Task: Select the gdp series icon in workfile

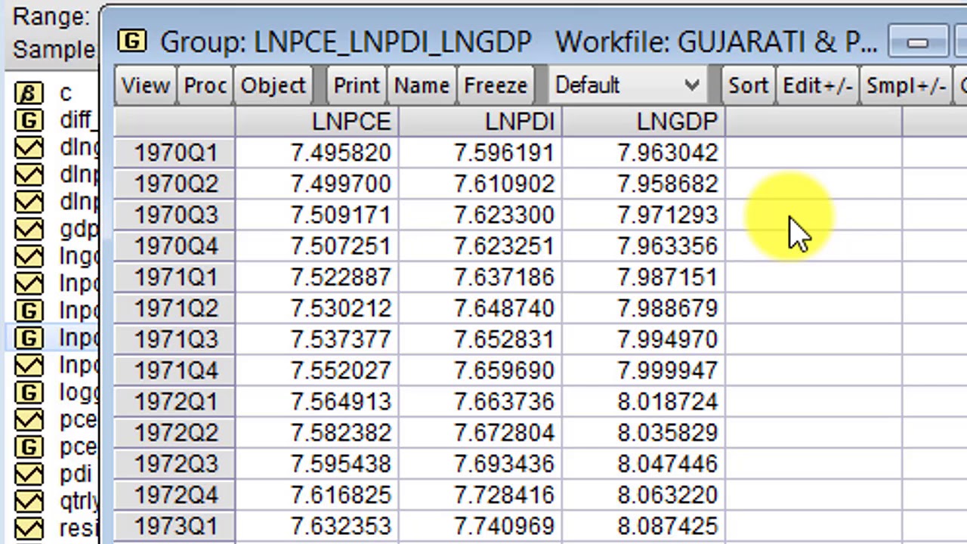Action: click(x=29, y=229)
